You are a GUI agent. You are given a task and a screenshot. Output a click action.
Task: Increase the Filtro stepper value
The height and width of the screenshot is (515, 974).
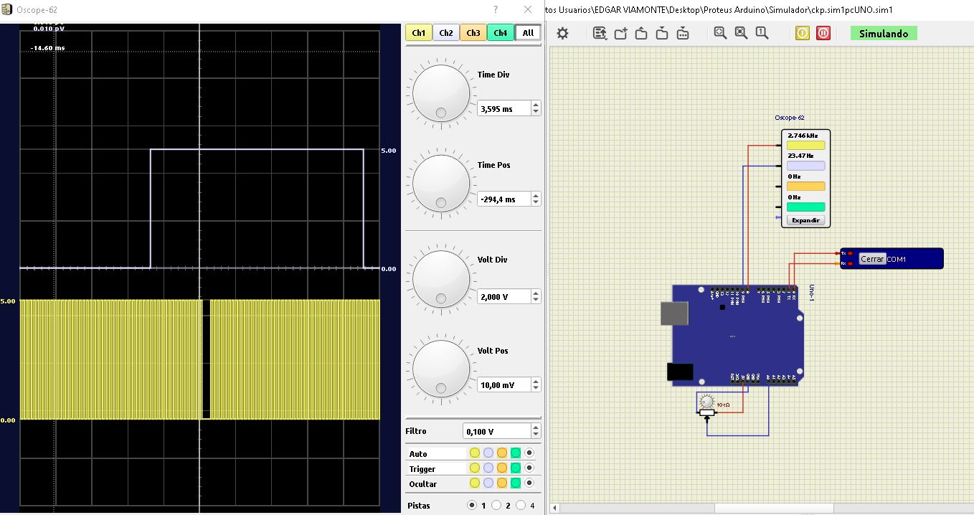(536, 427)
